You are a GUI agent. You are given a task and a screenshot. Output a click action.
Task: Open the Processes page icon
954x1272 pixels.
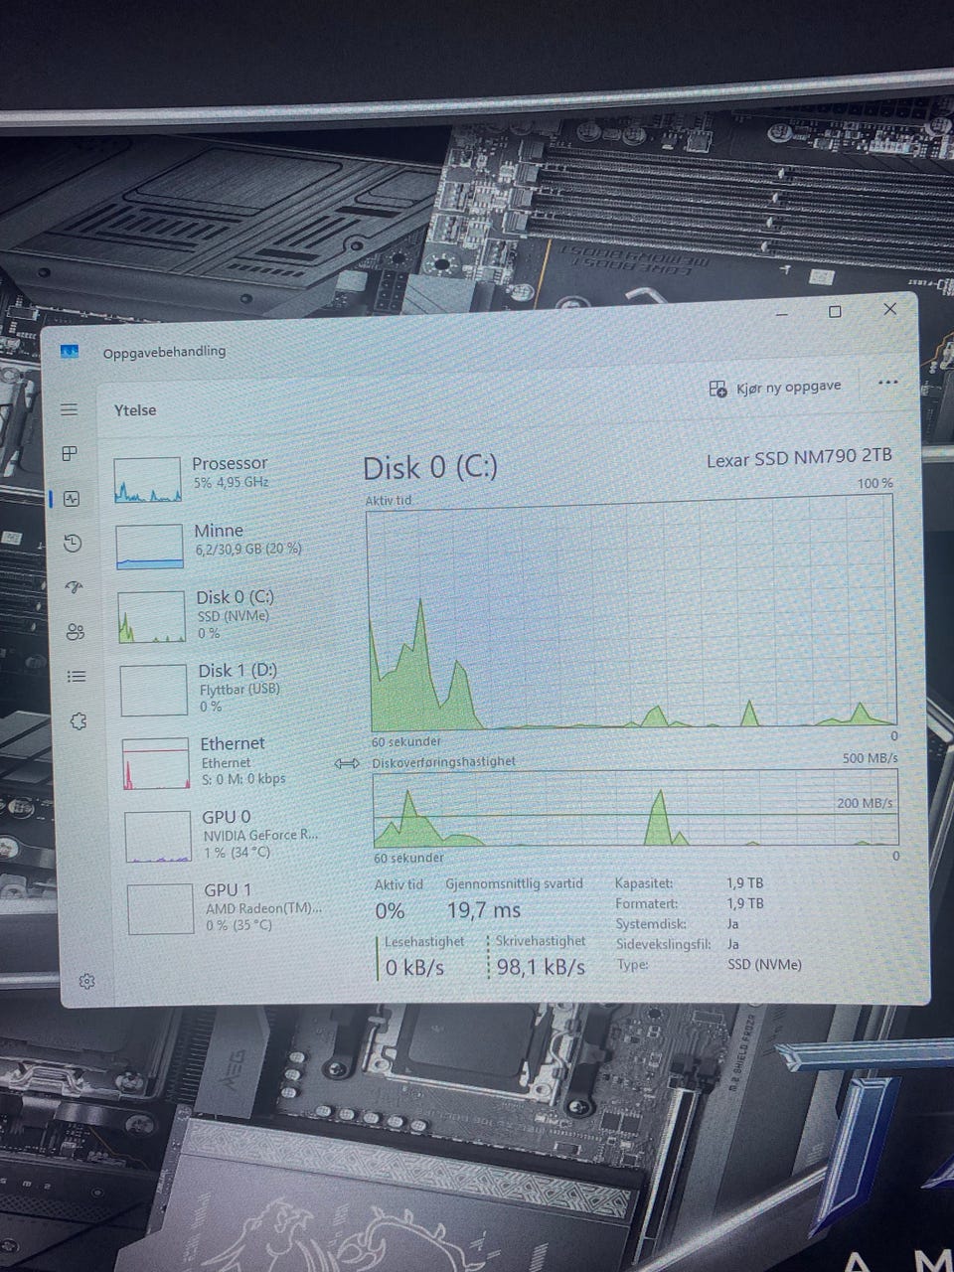[70, 454]
